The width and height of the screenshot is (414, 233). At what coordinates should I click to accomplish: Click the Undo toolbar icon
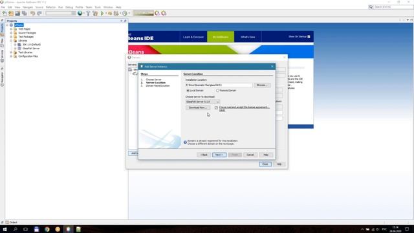click(x=32, y=13)
